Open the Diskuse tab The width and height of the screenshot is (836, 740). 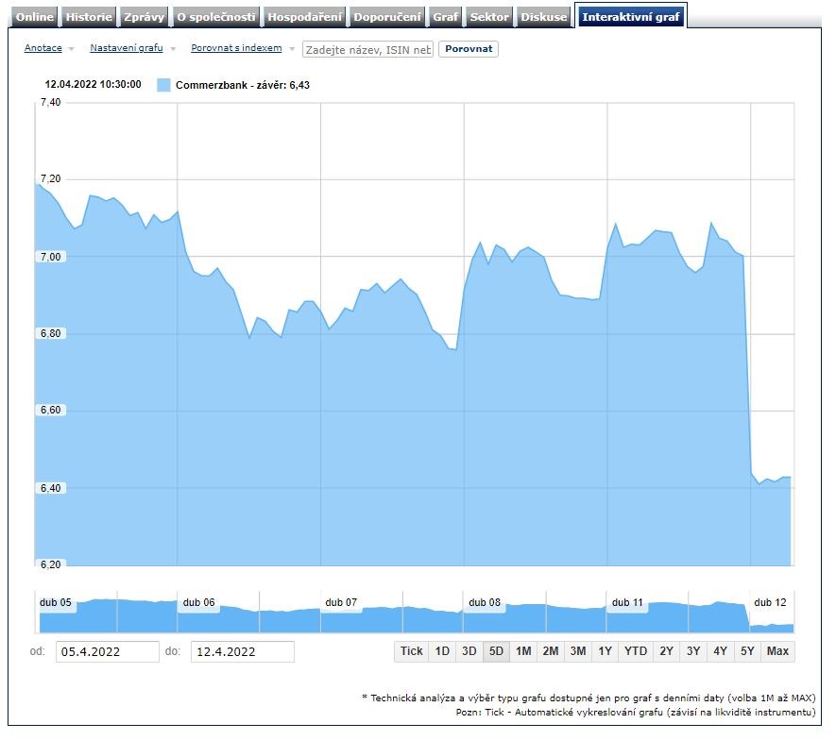[544, 17]
